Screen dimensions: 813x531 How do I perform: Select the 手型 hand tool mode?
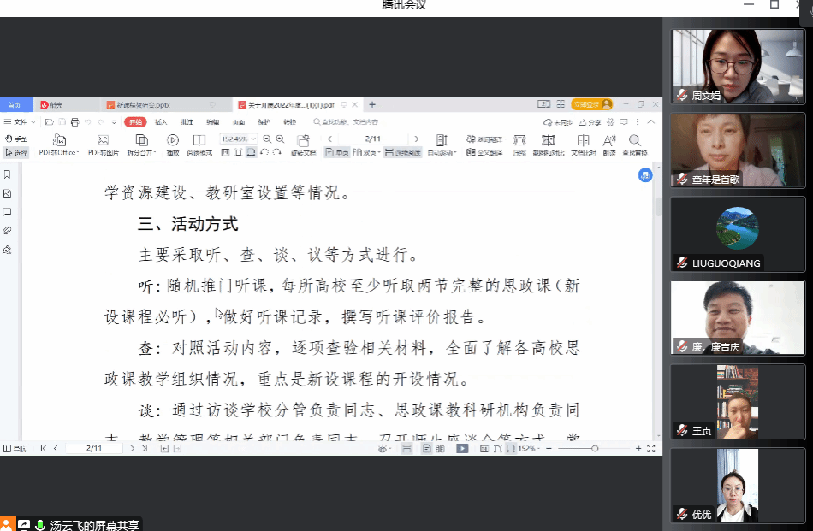coord(16,139)
